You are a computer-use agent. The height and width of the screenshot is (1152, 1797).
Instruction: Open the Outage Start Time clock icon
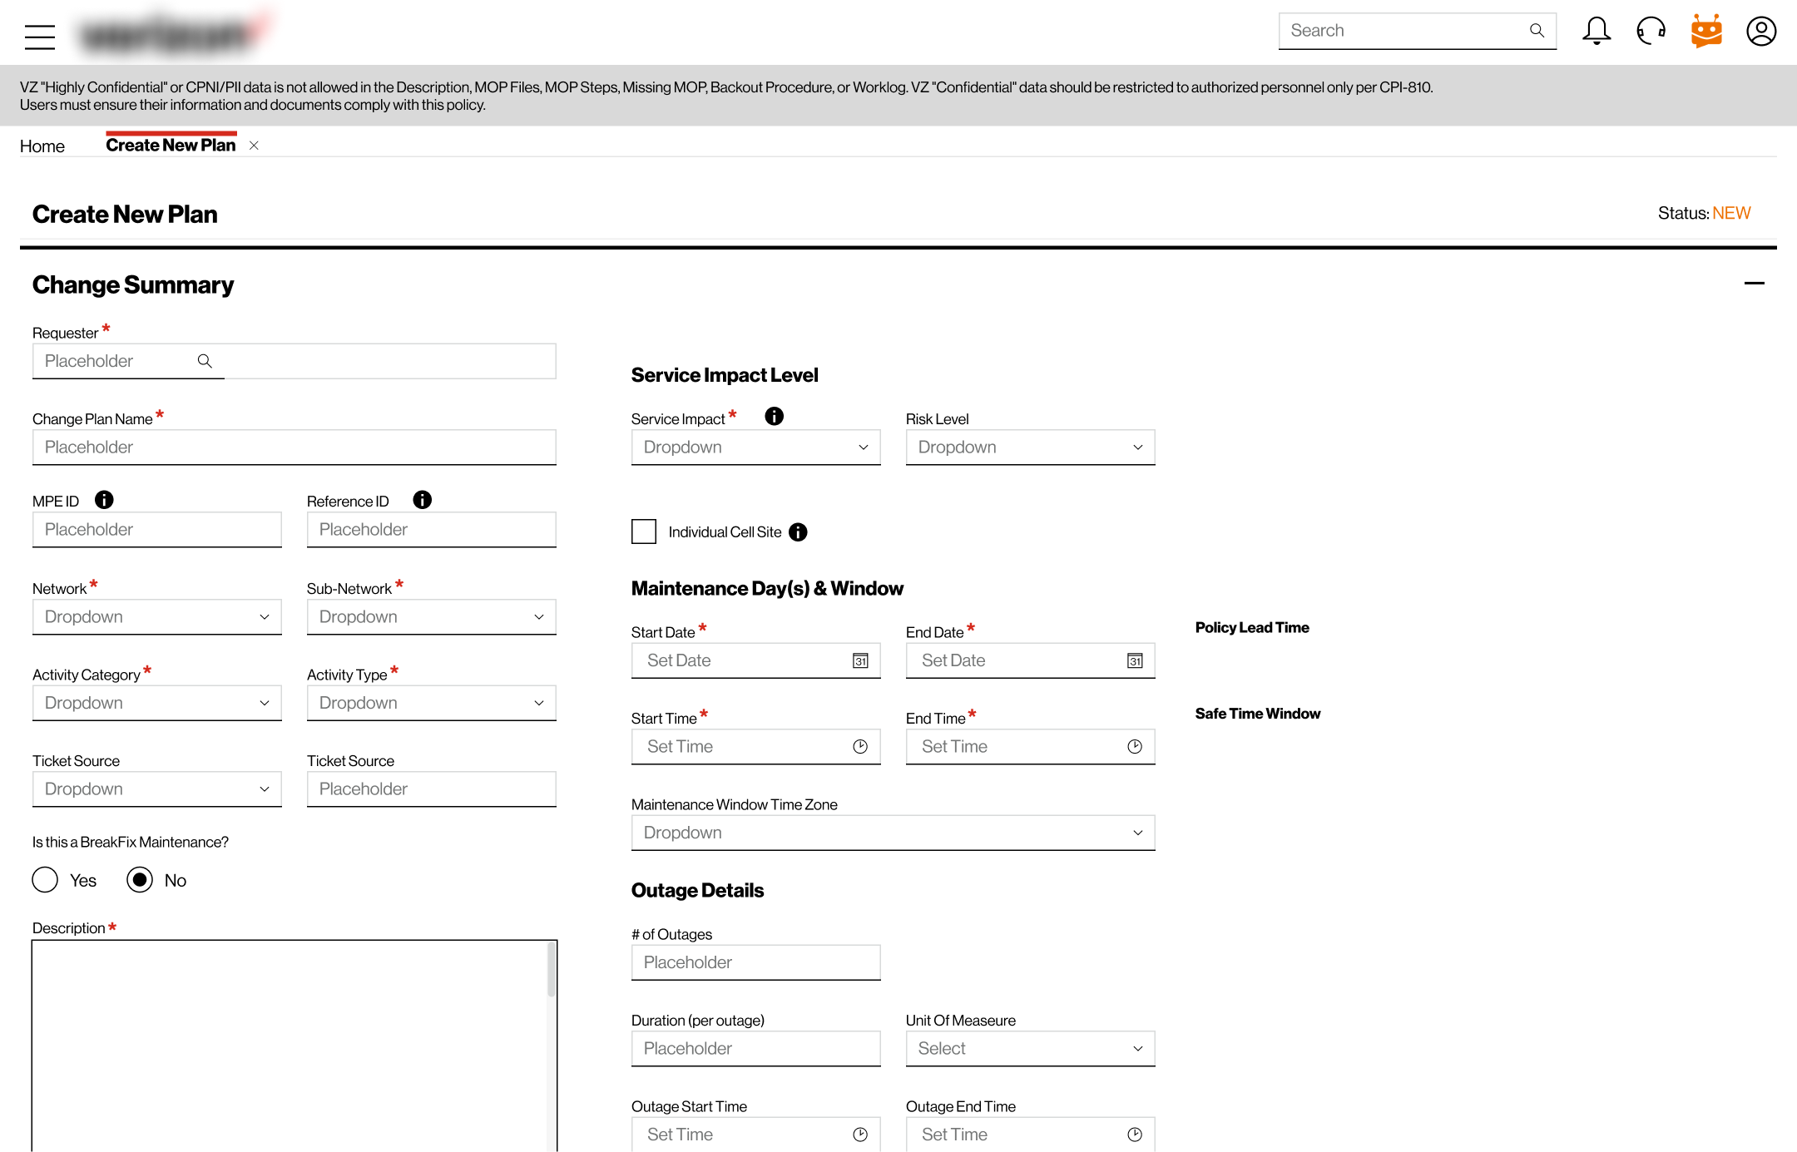coord(860,1135)
